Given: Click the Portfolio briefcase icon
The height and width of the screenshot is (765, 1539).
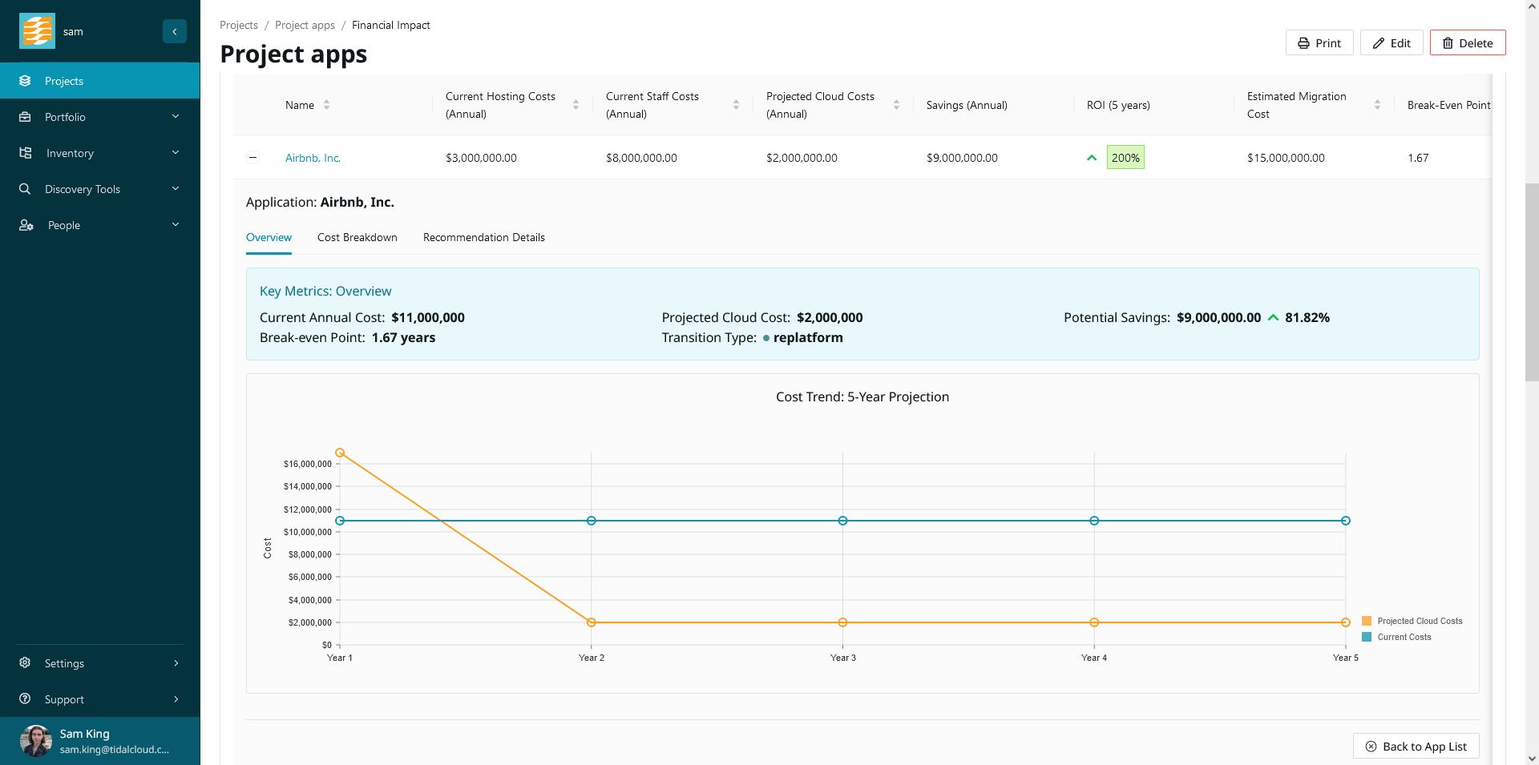Looking at the screenshot, I should pyautogui.click(x=25, y=117).
